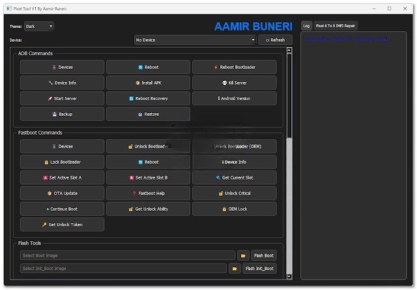Click Continue Boot play button
Image resolution: width=417 pixels, height=290 pixels.
[x=62, y=209]
